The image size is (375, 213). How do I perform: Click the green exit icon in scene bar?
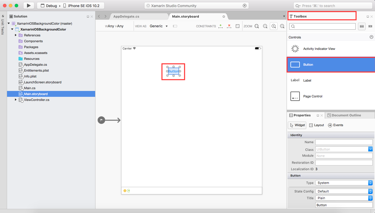(128, 191)
